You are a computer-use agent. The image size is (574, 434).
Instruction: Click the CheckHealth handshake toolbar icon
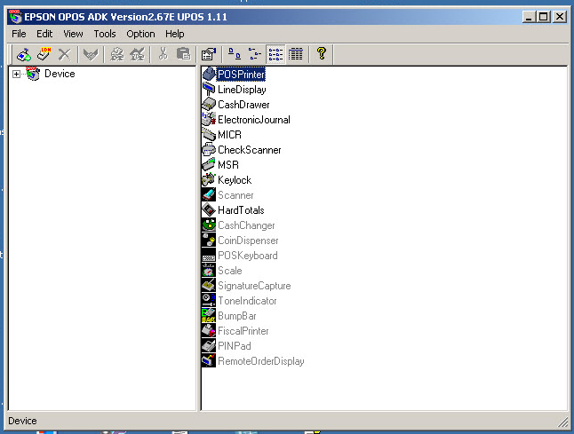click(91, 54)
